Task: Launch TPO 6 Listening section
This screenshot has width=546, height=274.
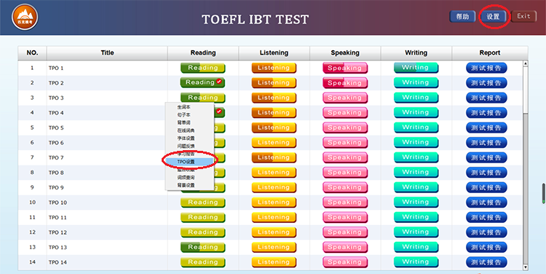Action: click(x=274, y=143)
